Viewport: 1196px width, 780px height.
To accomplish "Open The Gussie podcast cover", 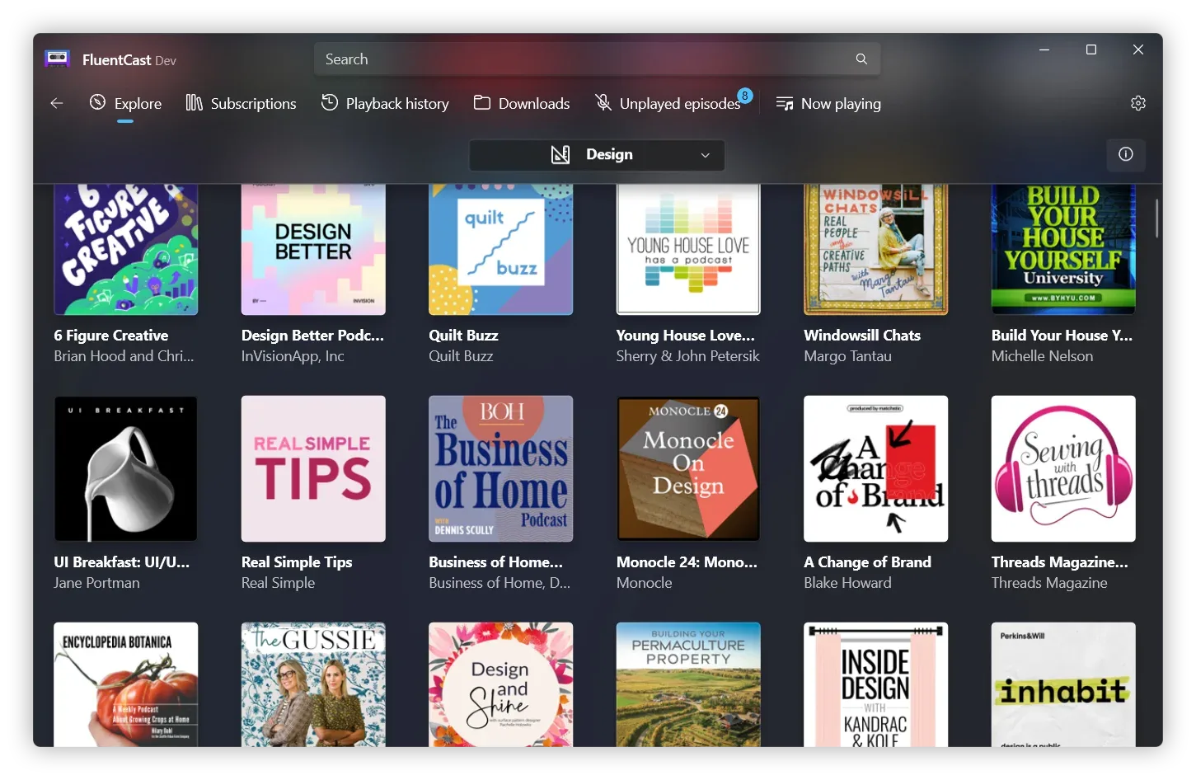I will coord(313,684).
